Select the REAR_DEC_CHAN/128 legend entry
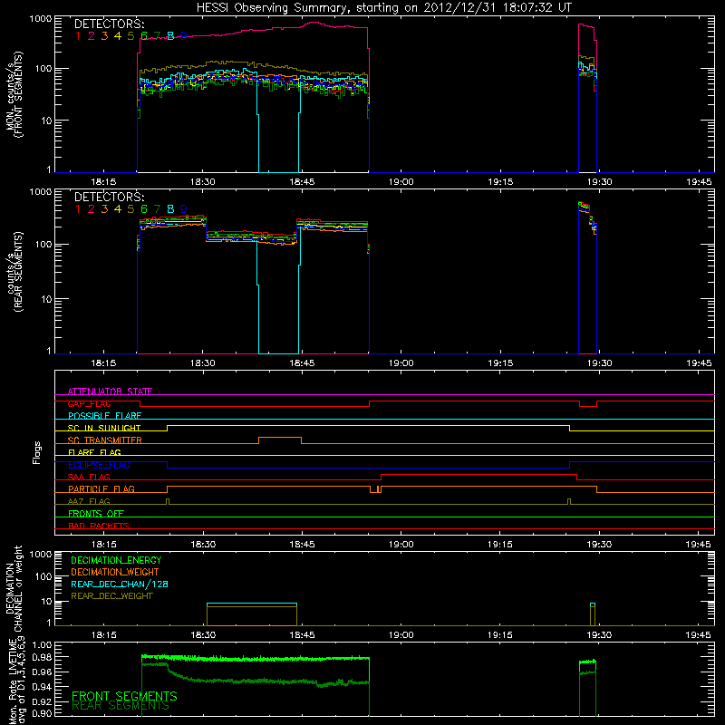 (x=120, y=585)
